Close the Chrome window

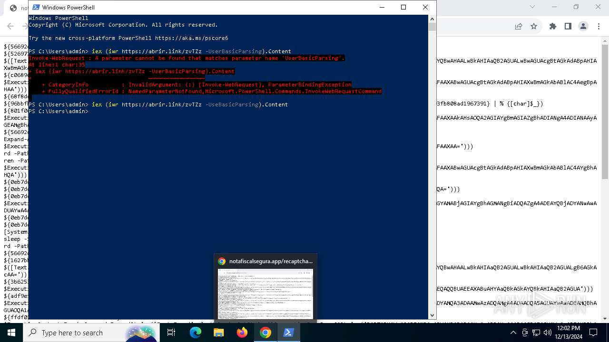[598, 7]
